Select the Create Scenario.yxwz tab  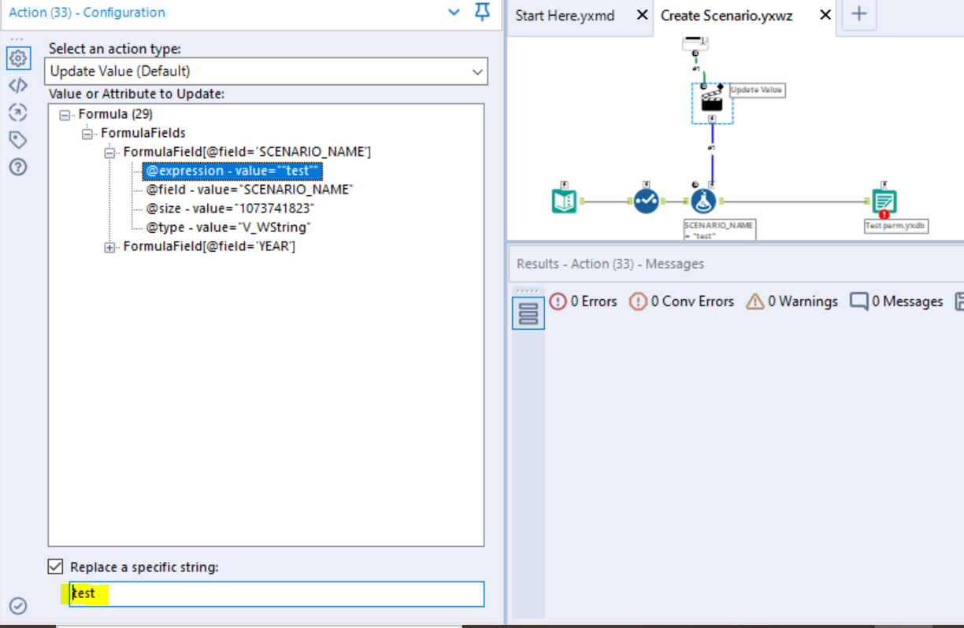726,15
